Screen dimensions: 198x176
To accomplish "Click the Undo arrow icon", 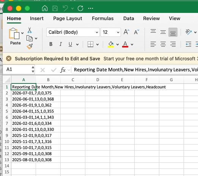I will (65, 8).
